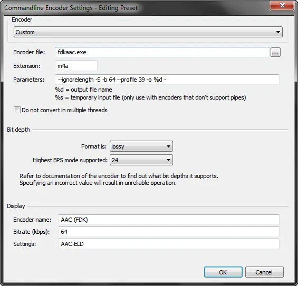Click the Bitrate (kbps) field showing 64
This screenshot has height=286, width=298.
pyautogui.click(x=169, y=232)
